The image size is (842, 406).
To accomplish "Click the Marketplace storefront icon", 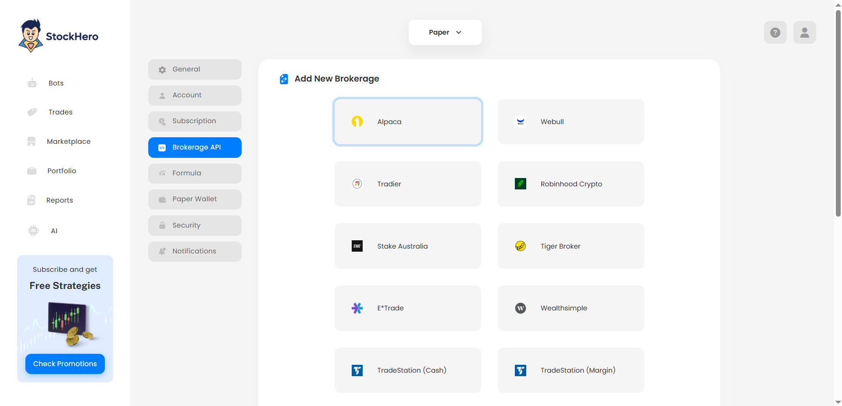I will pos(32,142).
